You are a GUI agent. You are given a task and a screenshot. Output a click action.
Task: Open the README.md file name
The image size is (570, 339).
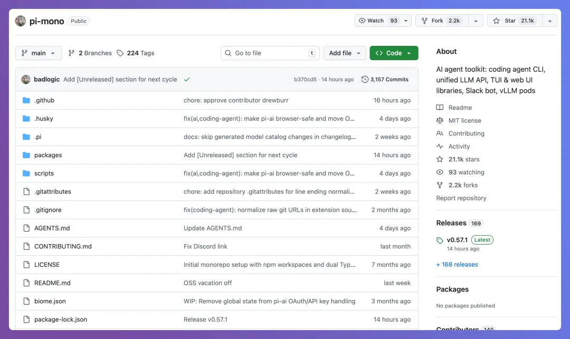[52, 283]
